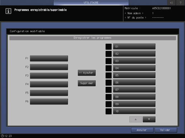Screen dimensions: 185x138
Task: Toggle the black box beside program 03
Action: (x=108, y=61)
